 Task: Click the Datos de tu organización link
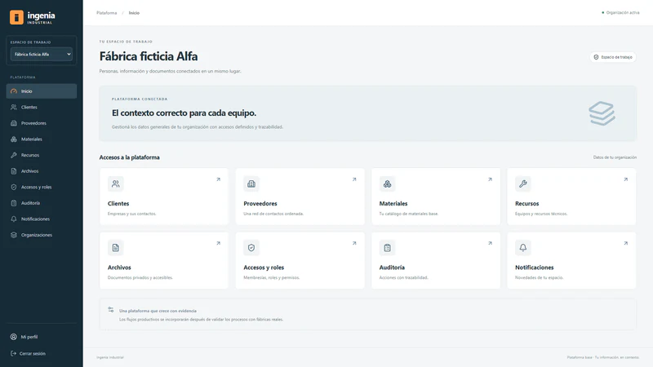click(x=615, y=157)
